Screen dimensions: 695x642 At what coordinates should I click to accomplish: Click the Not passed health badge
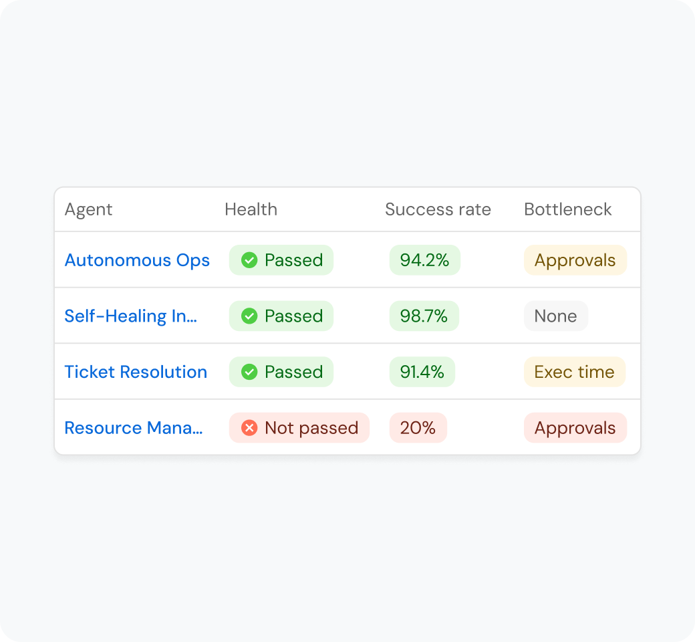tap(299, 428)
